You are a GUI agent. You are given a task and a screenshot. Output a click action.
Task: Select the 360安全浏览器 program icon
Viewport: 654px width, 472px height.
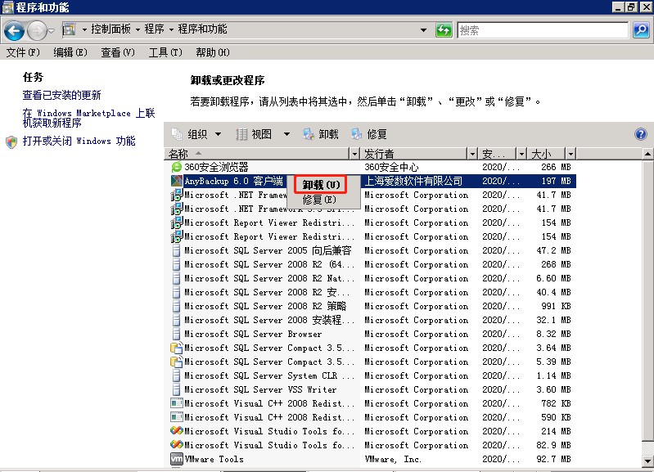tap(177, 167)
